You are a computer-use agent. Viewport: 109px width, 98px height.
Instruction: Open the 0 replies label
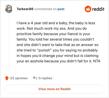point(45,78)
